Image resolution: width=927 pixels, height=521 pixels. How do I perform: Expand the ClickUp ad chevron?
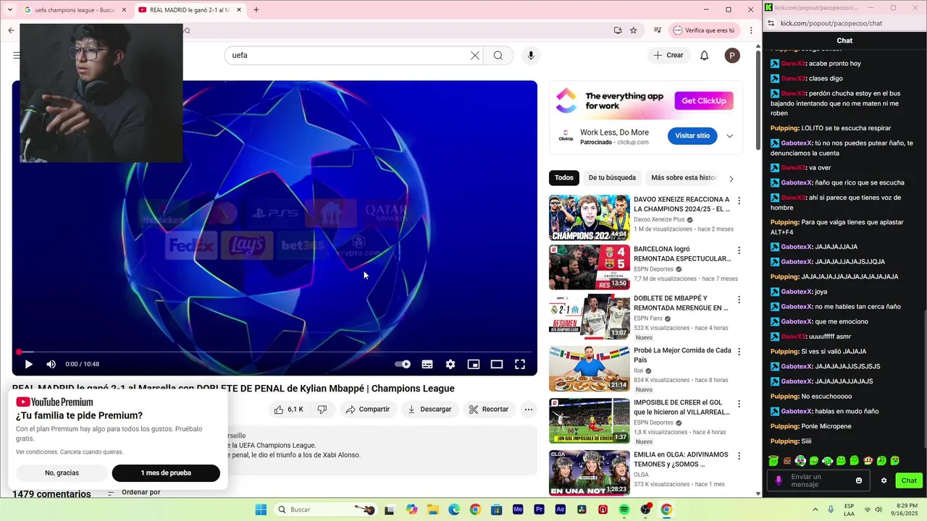pyautogui.click(x=729, y=136)
